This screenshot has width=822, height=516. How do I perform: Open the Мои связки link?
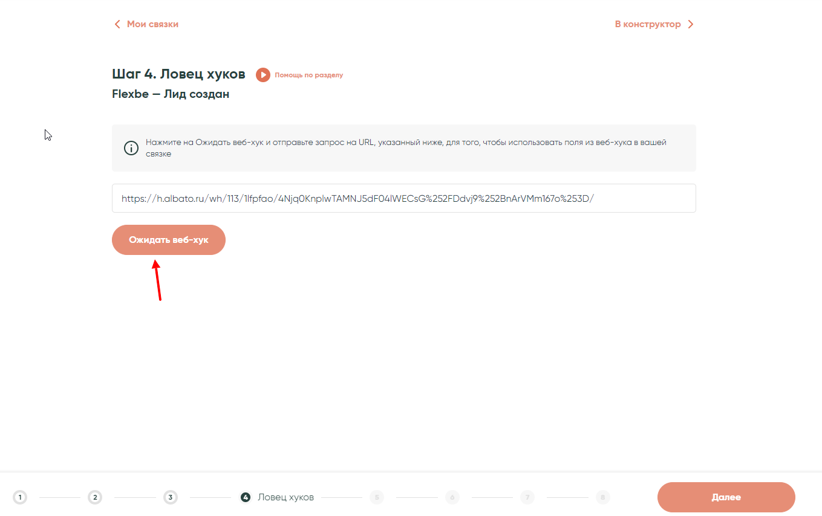click(152, 25)
